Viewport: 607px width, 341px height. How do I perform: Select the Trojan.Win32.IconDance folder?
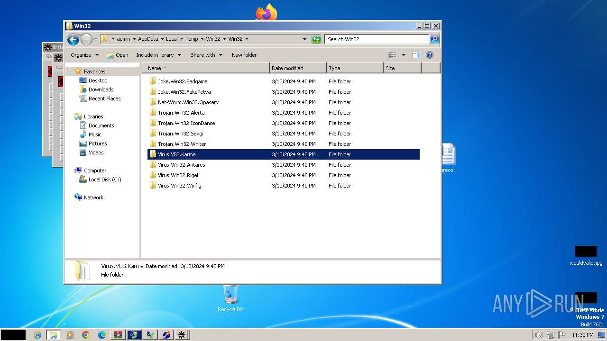pyautogui.click(x=283, y=123)
